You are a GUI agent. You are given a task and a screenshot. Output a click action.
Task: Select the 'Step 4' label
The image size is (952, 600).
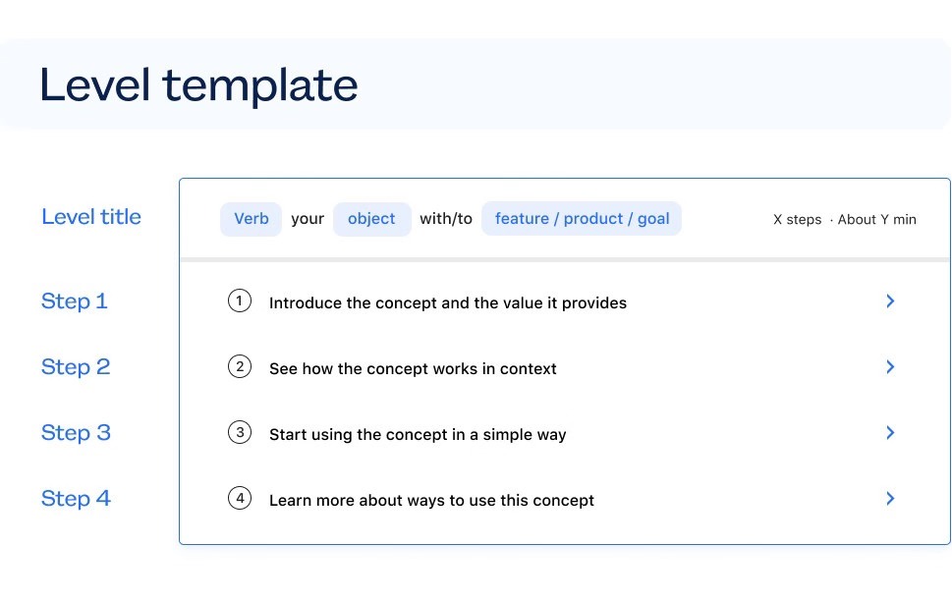(x=76, y=499)
